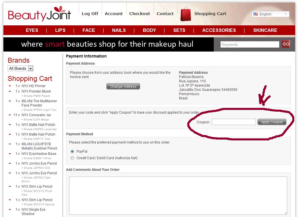Click the Change Address button

point(123,86)
